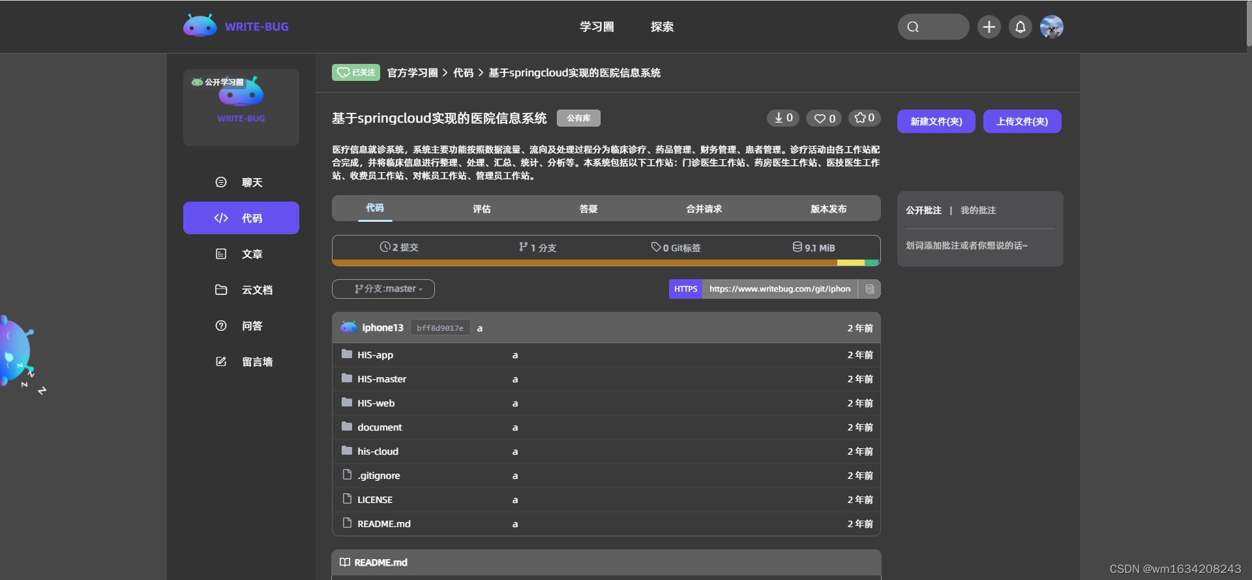Switch to the 合并请求 tab
1252x580 pixels.
[704, 209]
